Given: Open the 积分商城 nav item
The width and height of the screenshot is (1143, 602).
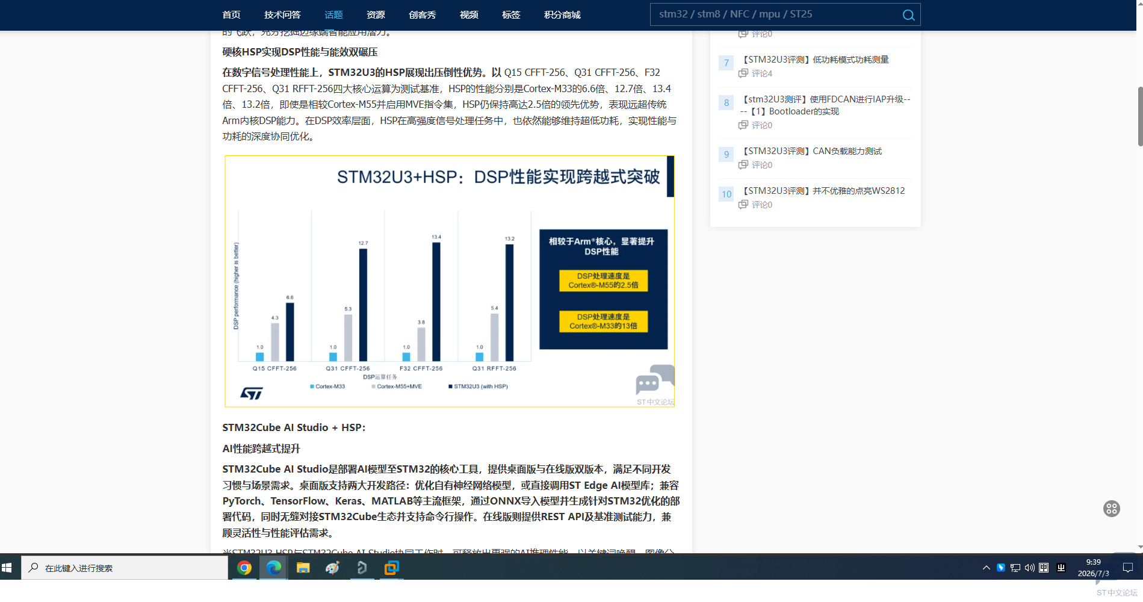Looking at the screenshot, I should tap(562, 15).
